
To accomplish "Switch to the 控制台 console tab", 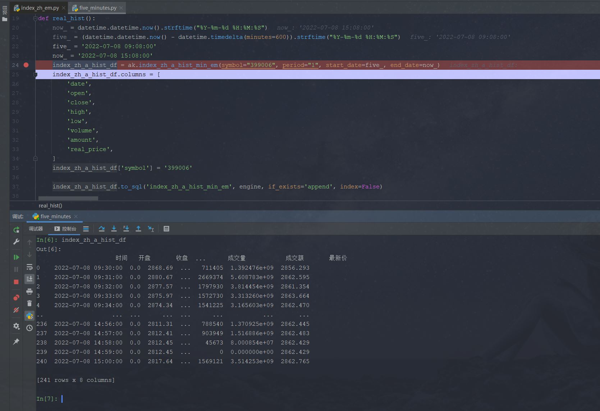I will pyautogui.click(x=65, y=229).
